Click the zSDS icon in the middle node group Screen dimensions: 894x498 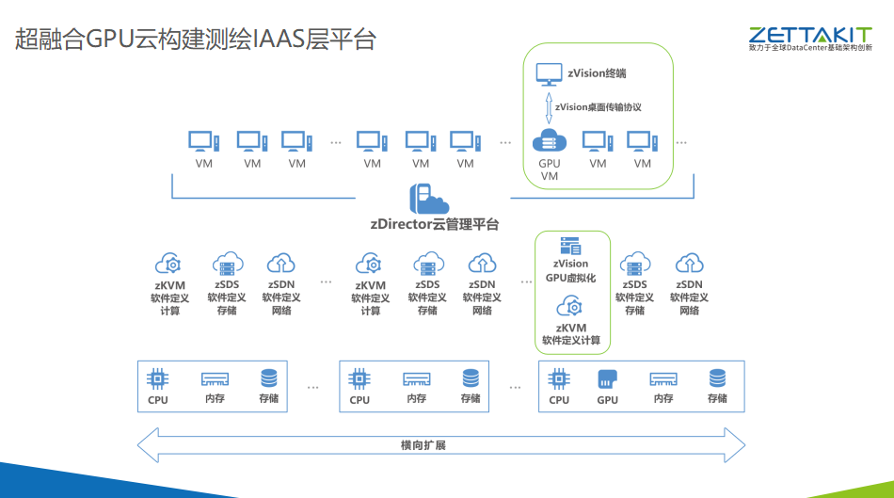(428, 264)
